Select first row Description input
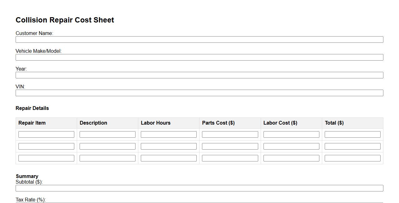399x203 pixels. click(107, 134)
